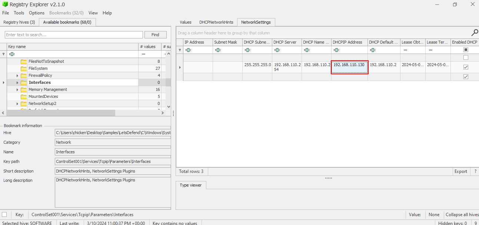Click the FileSystem folder icon
The image size is (479, 225).
point(24,68)
